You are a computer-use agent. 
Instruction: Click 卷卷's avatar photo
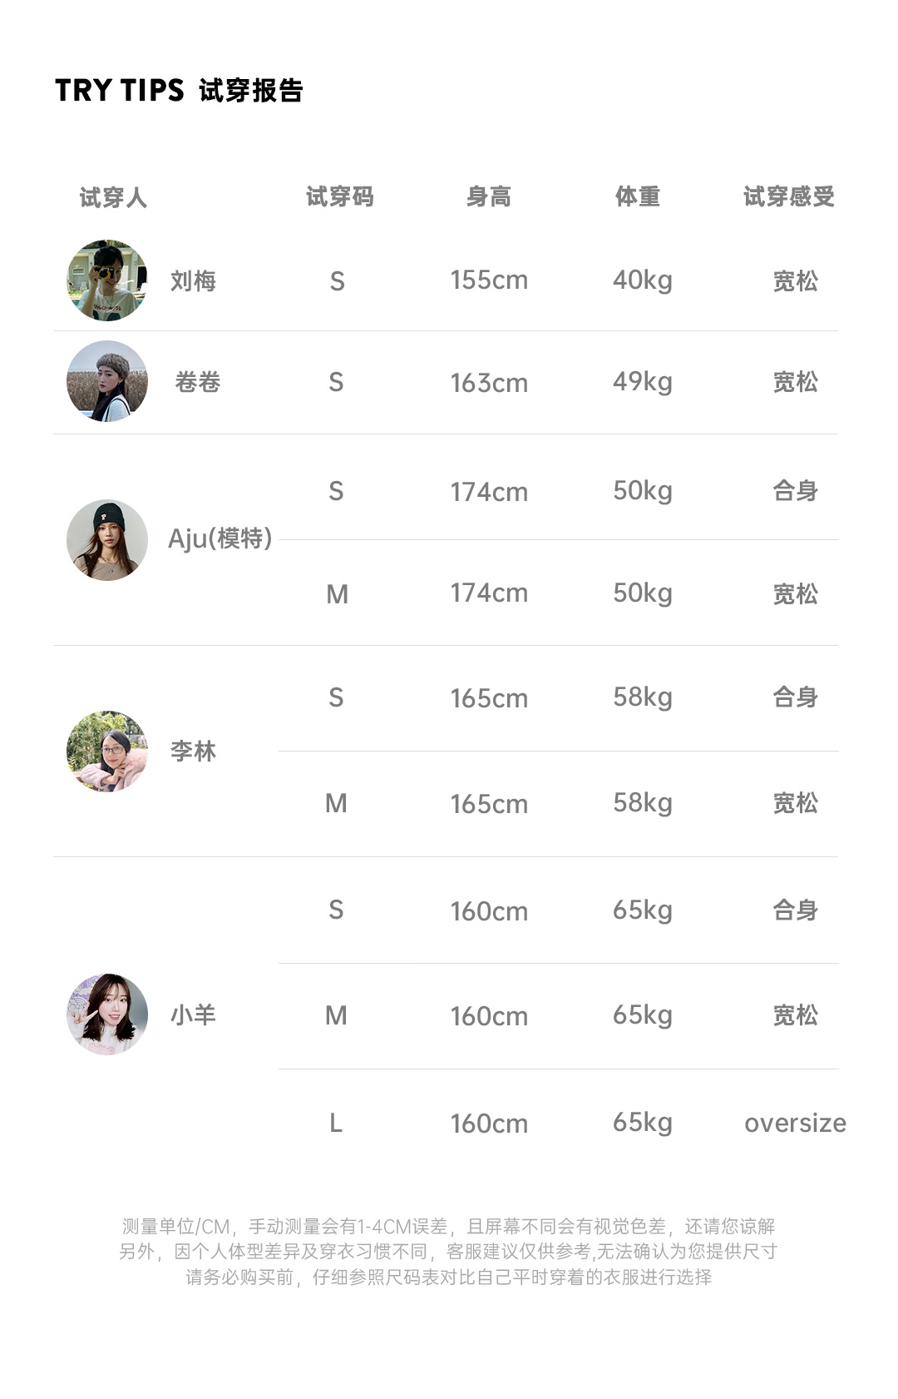(x=106, y=381)
